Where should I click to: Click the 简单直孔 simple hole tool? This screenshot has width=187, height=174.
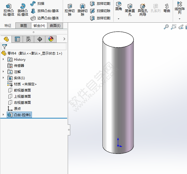coord(130,10)
